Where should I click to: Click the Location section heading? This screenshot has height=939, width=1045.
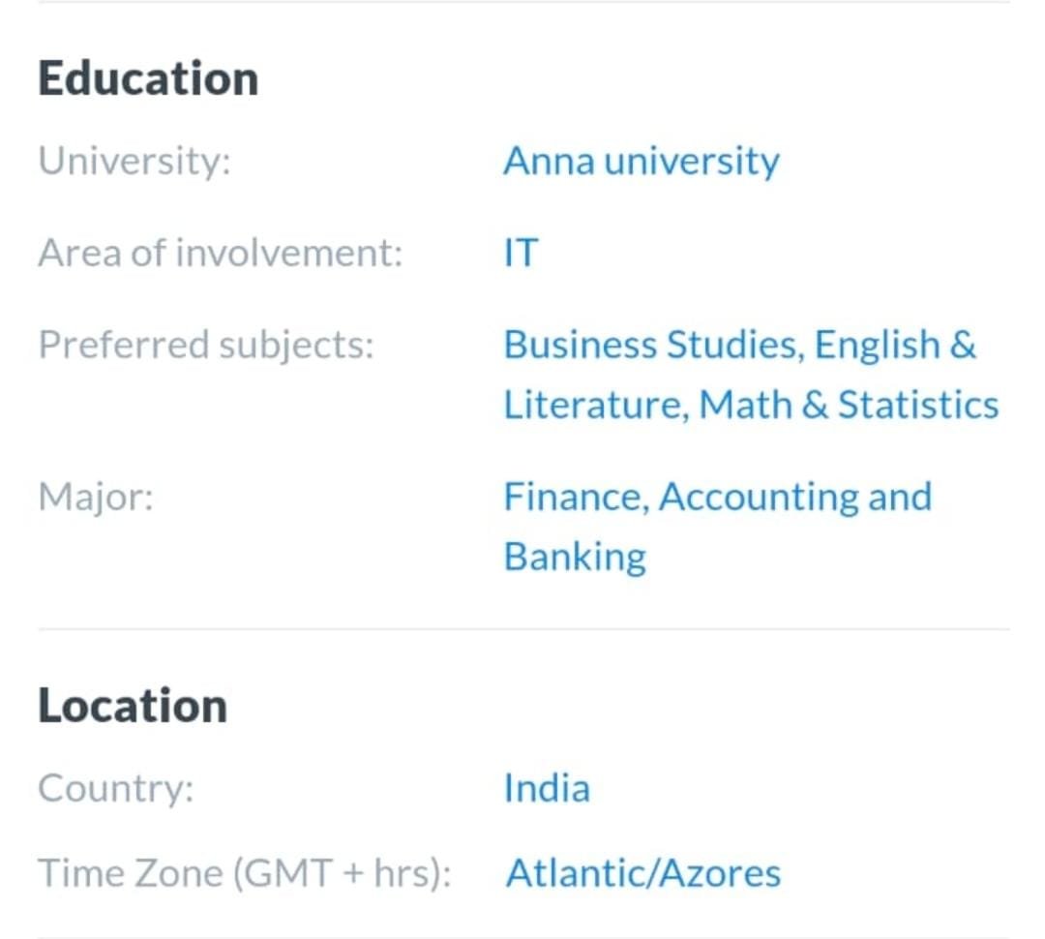(x=133, y=706)
